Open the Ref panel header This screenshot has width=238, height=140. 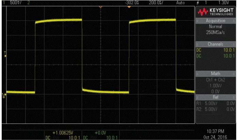216,97
